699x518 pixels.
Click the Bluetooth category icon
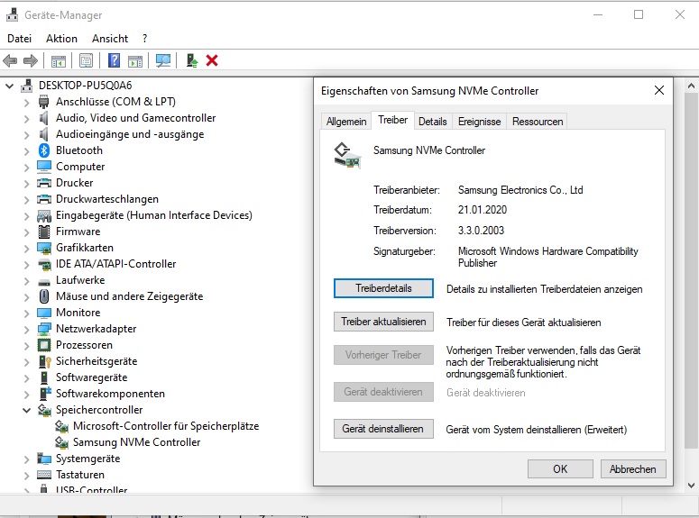(x=43, y=150)
